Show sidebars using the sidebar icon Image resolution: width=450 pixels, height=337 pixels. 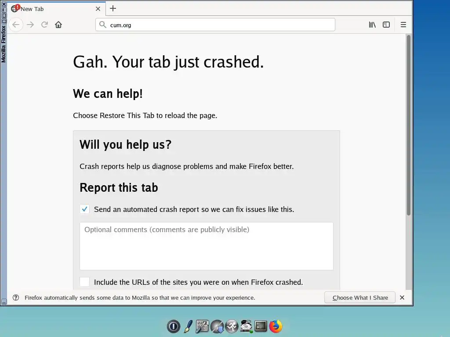pos(386,25)
